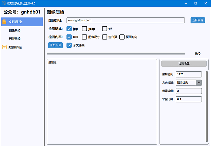The width and height of the screenshot is (211, 147).
Task: Click the document icon beside 文件质检
Action: [5, 22]
